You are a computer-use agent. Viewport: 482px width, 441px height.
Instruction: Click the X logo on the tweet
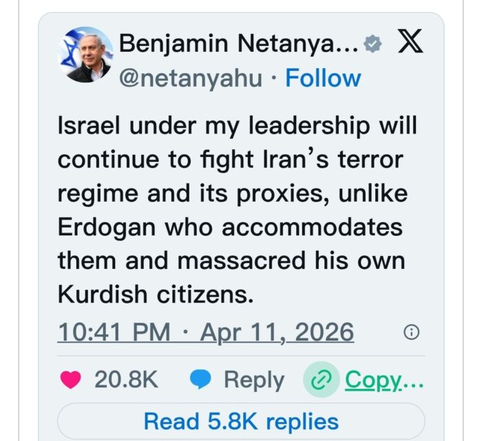(410, 45)
